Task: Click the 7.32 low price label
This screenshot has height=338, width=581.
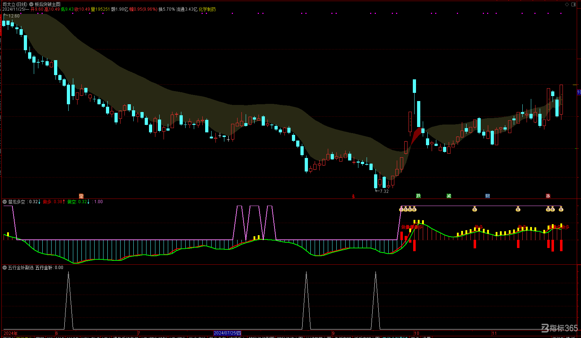Action: [384, 191]
